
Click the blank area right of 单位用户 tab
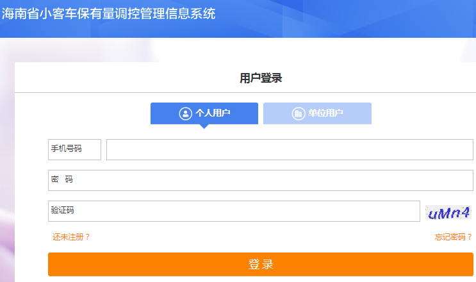423,113
